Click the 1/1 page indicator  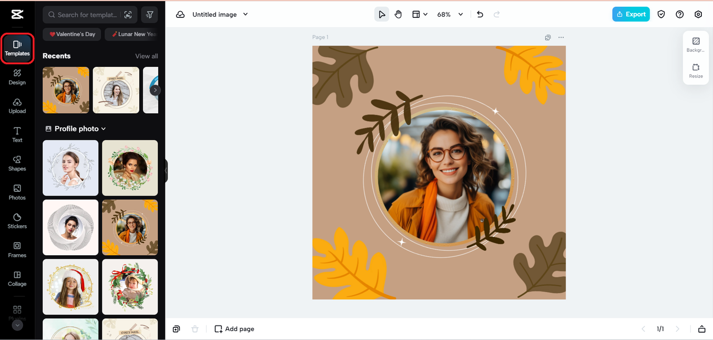point(661,329)
